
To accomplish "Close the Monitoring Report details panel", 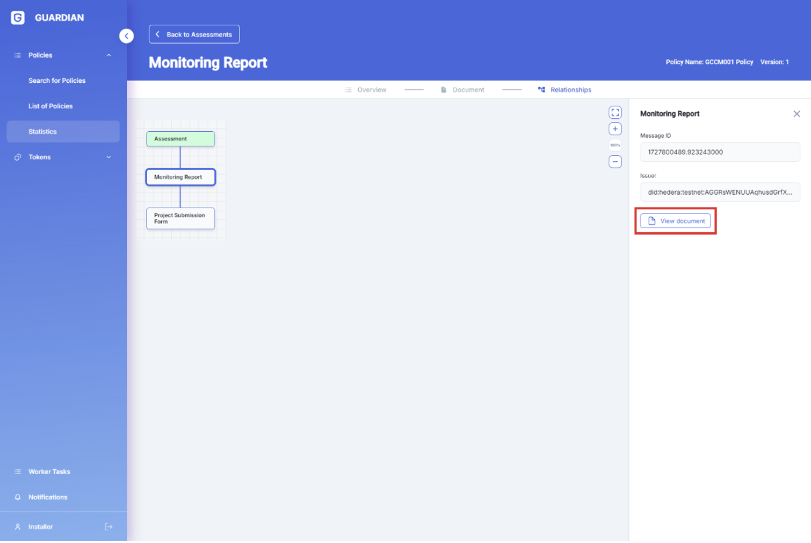I will (x=796, y=114).
